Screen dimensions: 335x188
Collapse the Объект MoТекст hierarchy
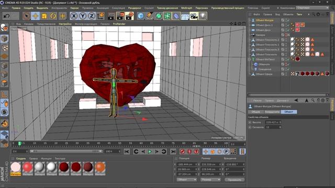(249, 60)
